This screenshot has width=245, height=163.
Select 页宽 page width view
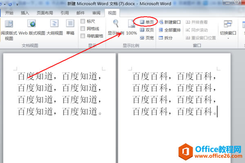point(147,38)
